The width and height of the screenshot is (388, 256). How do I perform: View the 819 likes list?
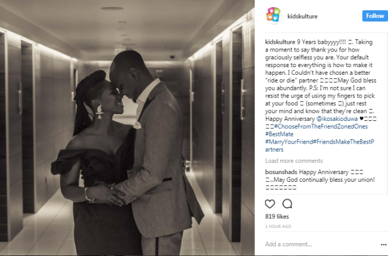coord(277,217)
